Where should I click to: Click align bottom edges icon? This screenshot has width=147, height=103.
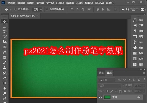[108, 9]
